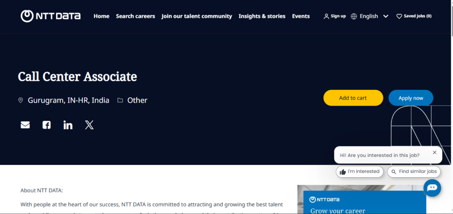Click the globe language icon
This screenshot has width=453, height=214.
(x=354, y=16)
